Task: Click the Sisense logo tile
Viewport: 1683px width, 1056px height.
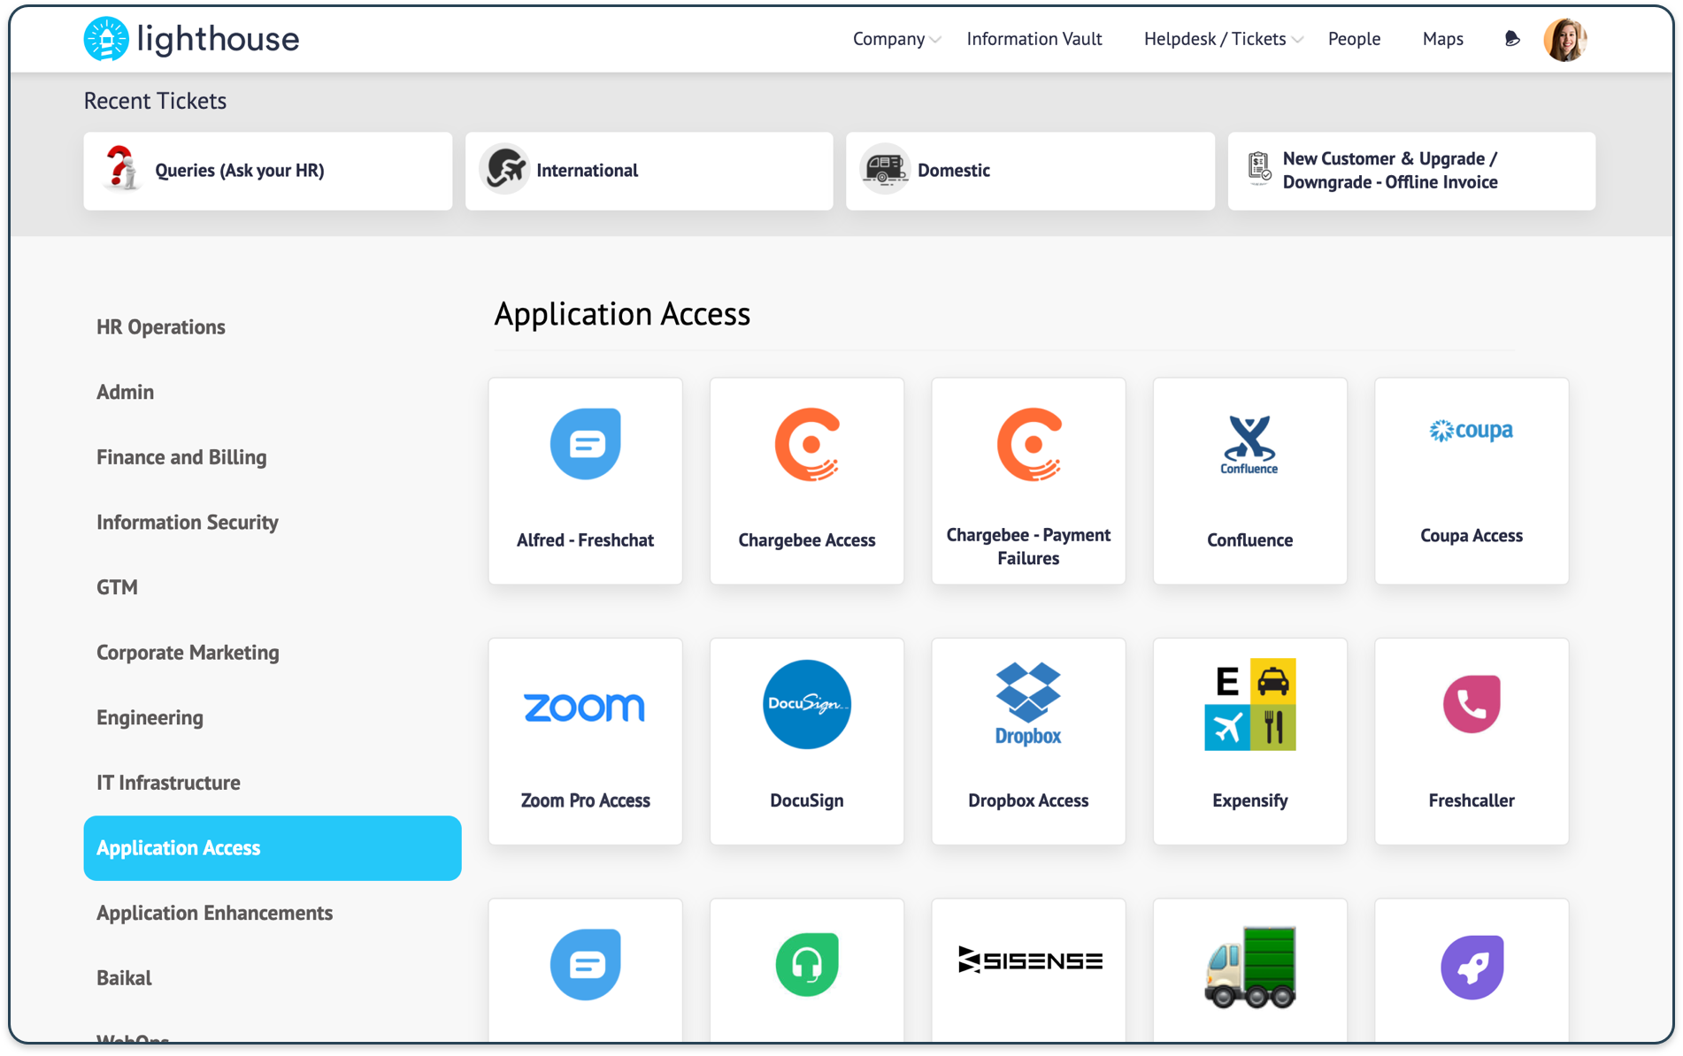Action: 1029,960
